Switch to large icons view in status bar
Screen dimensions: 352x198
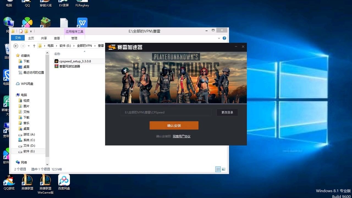tap(224, 169)
